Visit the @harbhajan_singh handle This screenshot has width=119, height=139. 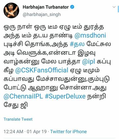pyautogui.click(x=41, y=15)
